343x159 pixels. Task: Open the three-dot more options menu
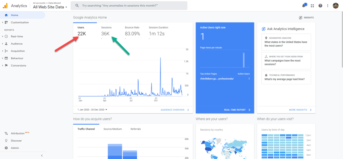click(x=328, y=6)
